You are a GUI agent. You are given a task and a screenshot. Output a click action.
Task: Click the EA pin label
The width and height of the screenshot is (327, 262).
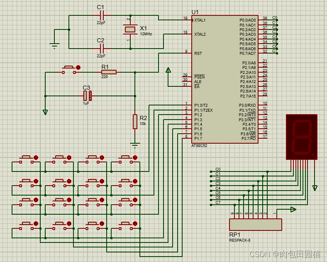[x=197, y=86]
